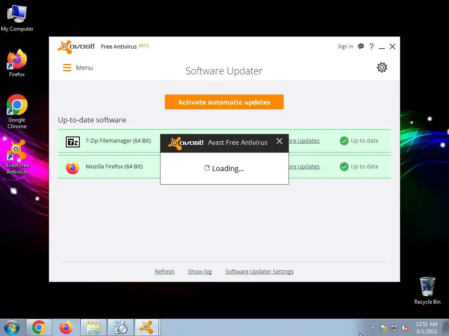This screenshot has height=336, width=449.
Task: Click Sign in link
Action: click(x=346, y=46)
